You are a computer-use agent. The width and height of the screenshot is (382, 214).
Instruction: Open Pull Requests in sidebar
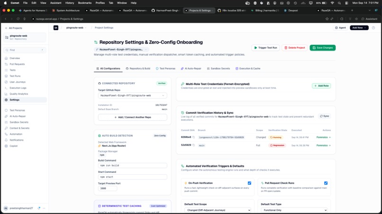click(17, 64)
